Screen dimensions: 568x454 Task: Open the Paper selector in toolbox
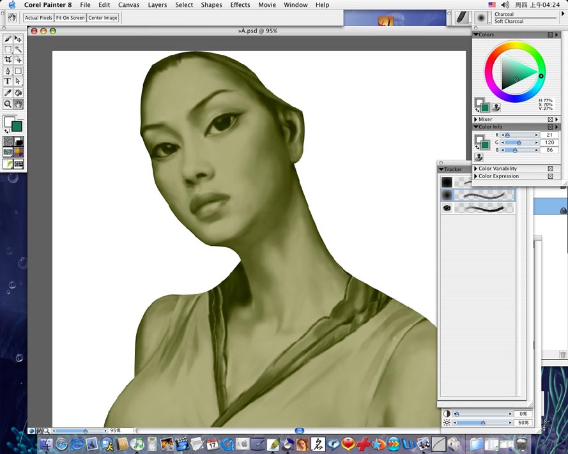point(8,141)
